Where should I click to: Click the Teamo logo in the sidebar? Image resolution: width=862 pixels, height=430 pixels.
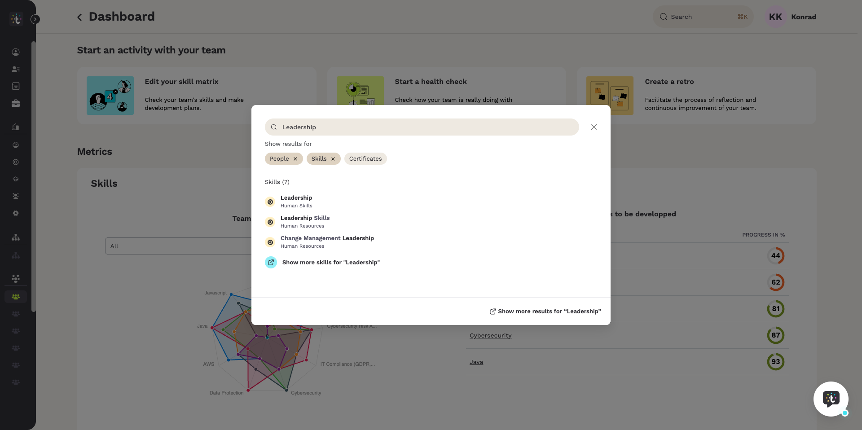[x=16, y=19]
